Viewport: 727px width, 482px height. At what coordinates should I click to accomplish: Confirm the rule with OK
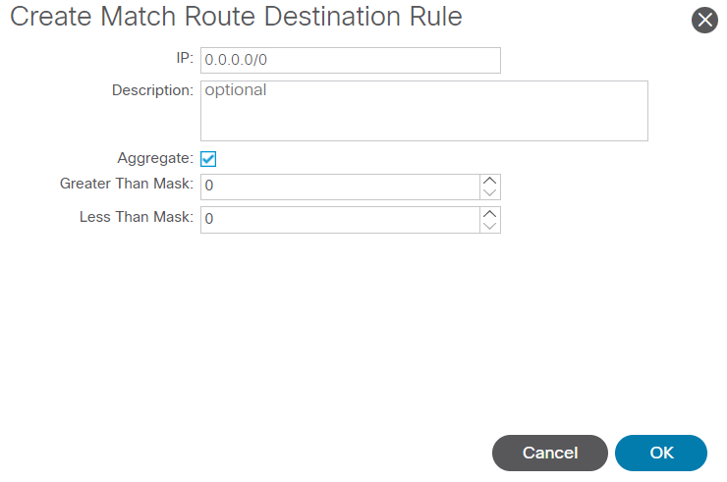pyautogui.click(x=661, y=453)
